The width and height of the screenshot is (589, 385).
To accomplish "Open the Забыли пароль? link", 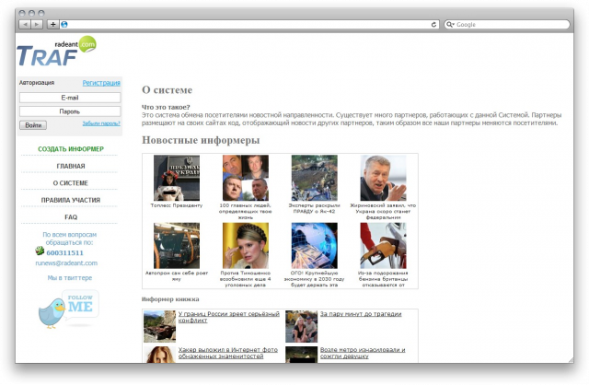I will click(x=101, y=123).
